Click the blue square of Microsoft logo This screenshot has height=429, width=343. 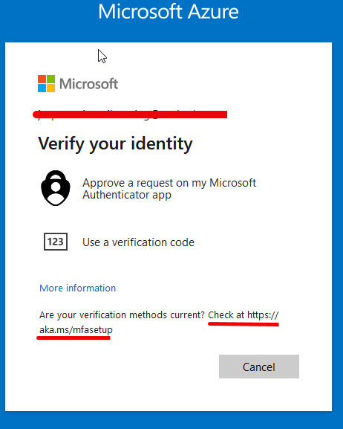(42, 88)
